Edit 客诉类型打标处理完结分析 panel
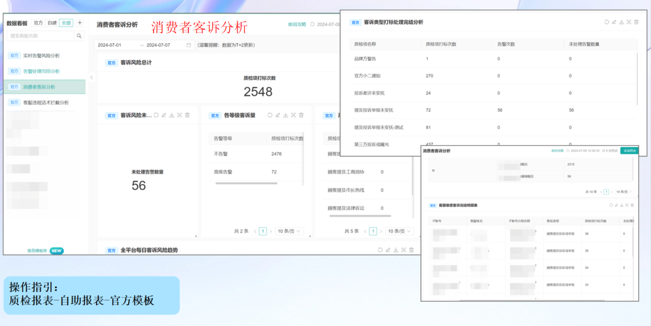The image size is (651, 326). coord(614,22)
